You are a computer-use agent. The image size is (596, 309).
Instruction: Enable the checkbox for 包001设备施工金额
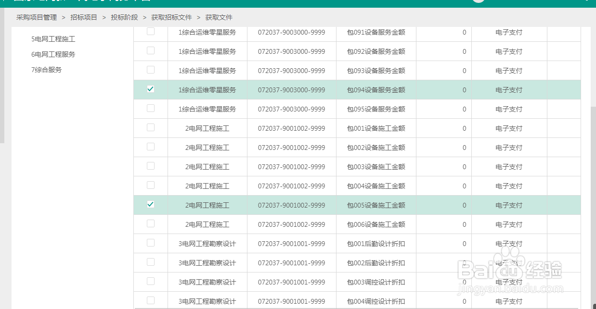click(151, 128)
